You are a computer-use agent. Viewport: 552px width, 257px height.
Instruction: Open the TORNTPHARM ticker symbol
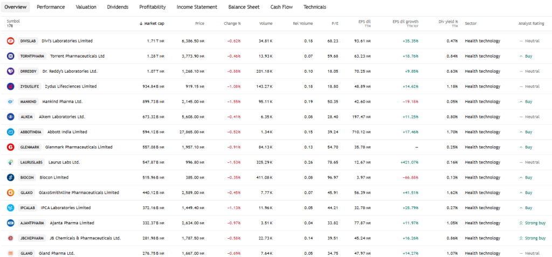tap(32, 56)
